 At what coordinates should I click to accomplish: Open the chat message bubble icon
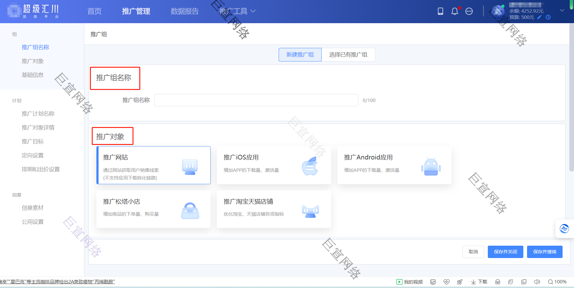click(469, 11)
